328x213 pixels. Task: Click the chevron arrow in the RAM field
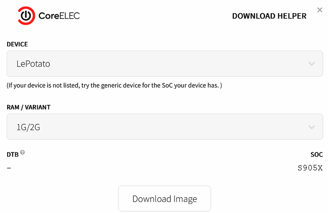click(312, 127)
